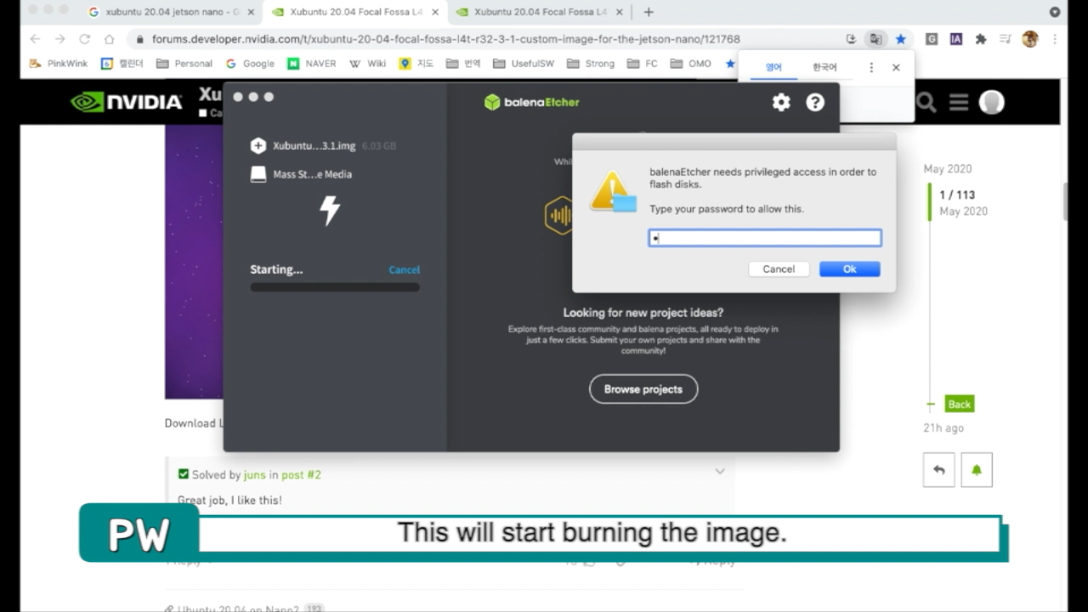Screen dimensions: 1088x612
Task: Click the juns username link
Action: (x=254, y=475)
